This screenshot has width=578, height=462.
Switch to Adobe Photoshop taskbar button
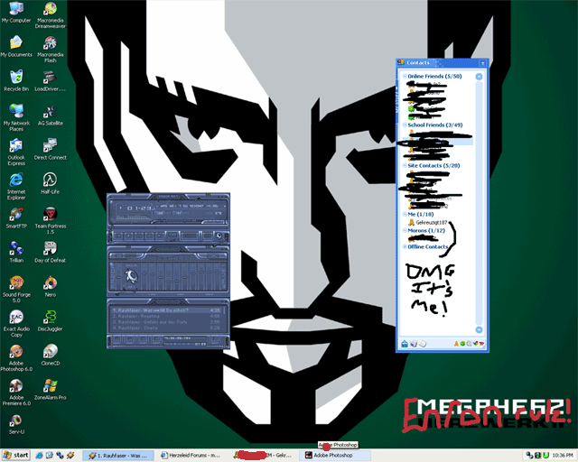[x=335, y=456]
